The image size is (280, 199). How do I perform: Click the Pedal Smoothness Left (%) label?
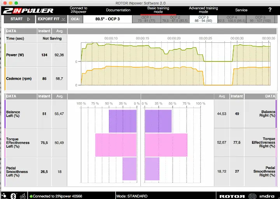pos(17,172)
